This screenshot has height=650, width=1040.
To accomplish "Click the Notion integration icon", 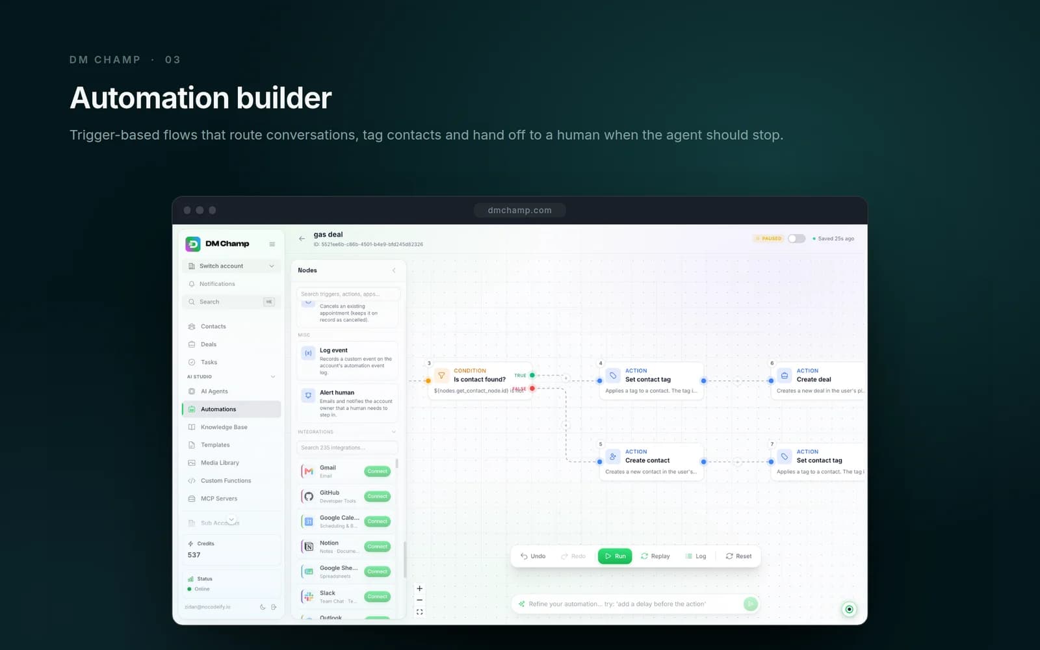I will pyautogui.click(x=309, y=547).
